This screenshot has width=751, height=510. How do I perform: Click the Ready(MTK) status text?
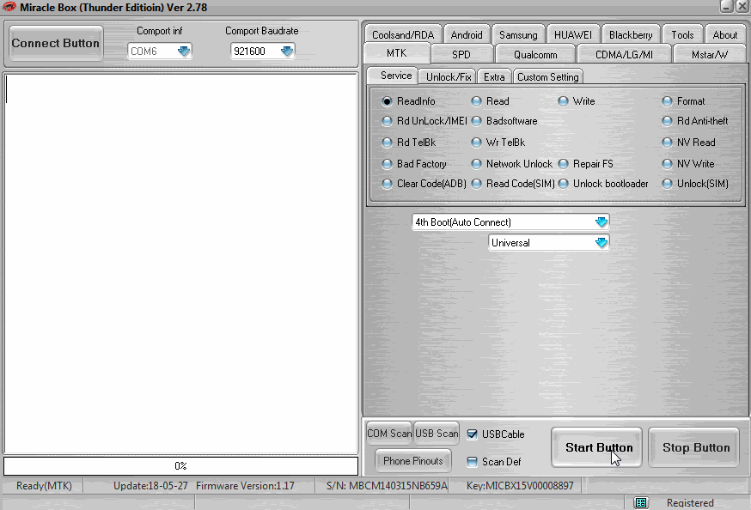click(x=44, y=486)
